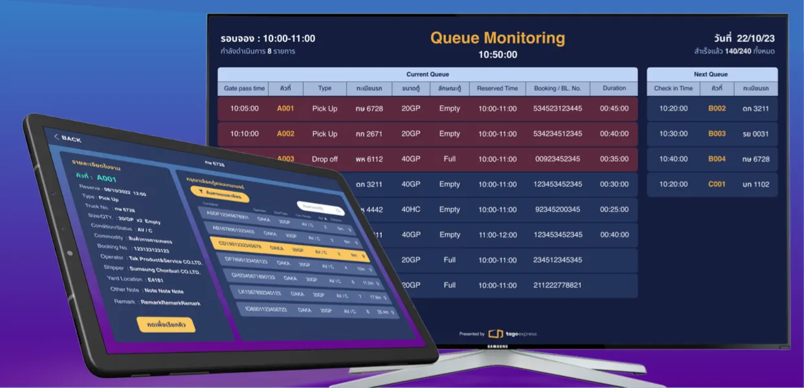Click the tagoexpress logo on the monitor
This screenshot has width=804, height=388.
click(x=512, y=334)
